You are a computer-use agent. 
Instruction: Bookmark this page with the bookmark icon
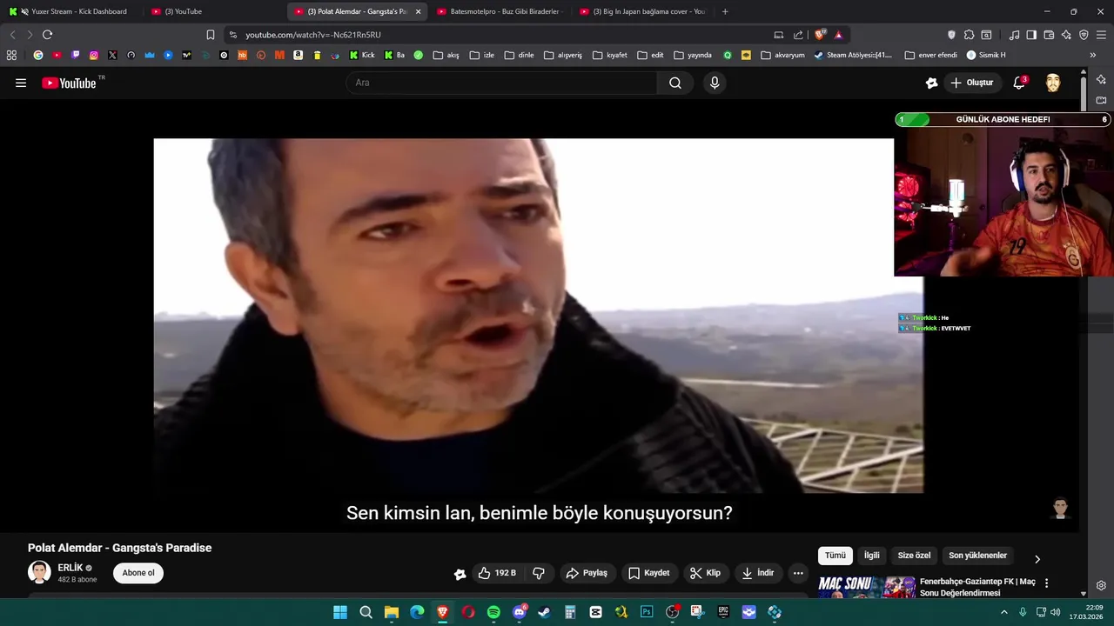[x=211, y=35]
